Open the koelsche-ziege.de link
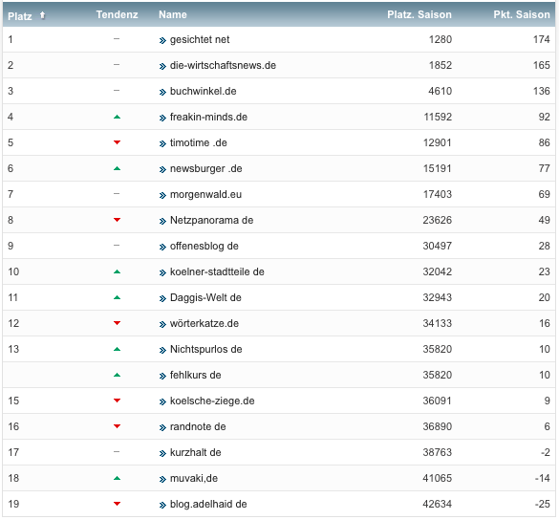 [212, 401]
